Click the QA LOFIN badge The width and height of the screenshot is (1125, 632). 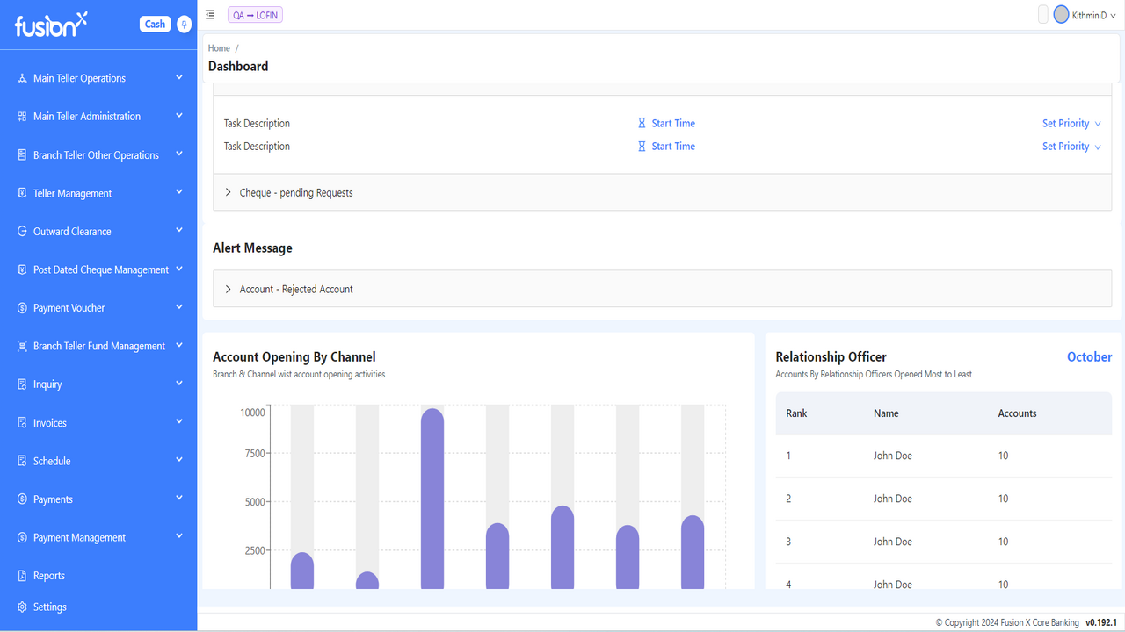click(x=254, y=14)
